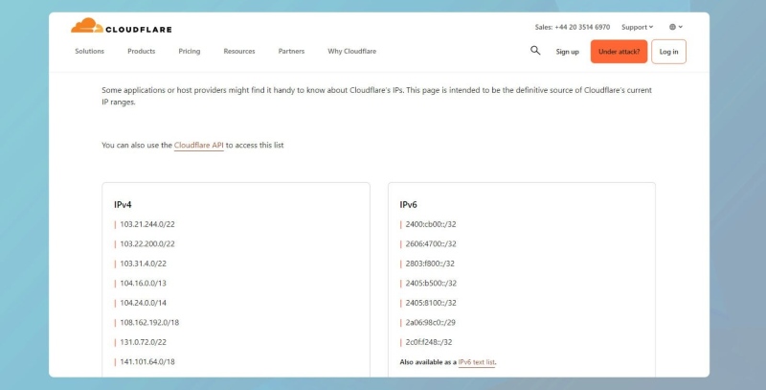
Task: Expand the Support dropdown
Action: [x=637, y=27]
